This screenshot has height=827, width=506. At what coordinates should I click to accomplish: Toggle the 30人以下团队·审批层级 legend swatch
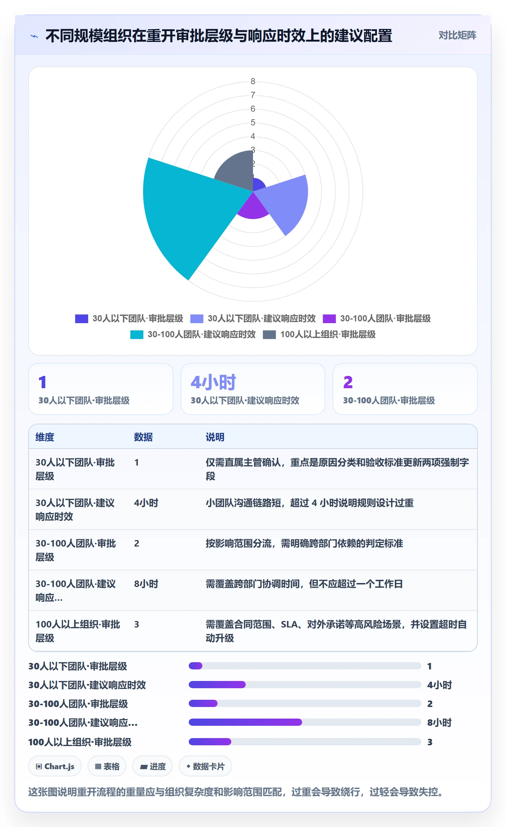81,319
